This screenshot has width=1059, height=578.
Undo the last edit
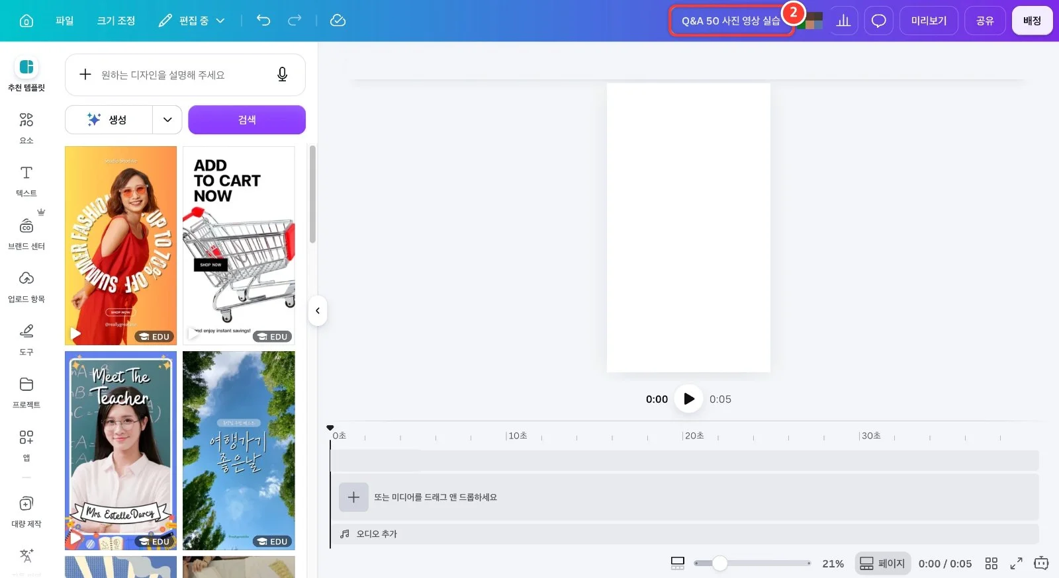(x=263, y=21)
